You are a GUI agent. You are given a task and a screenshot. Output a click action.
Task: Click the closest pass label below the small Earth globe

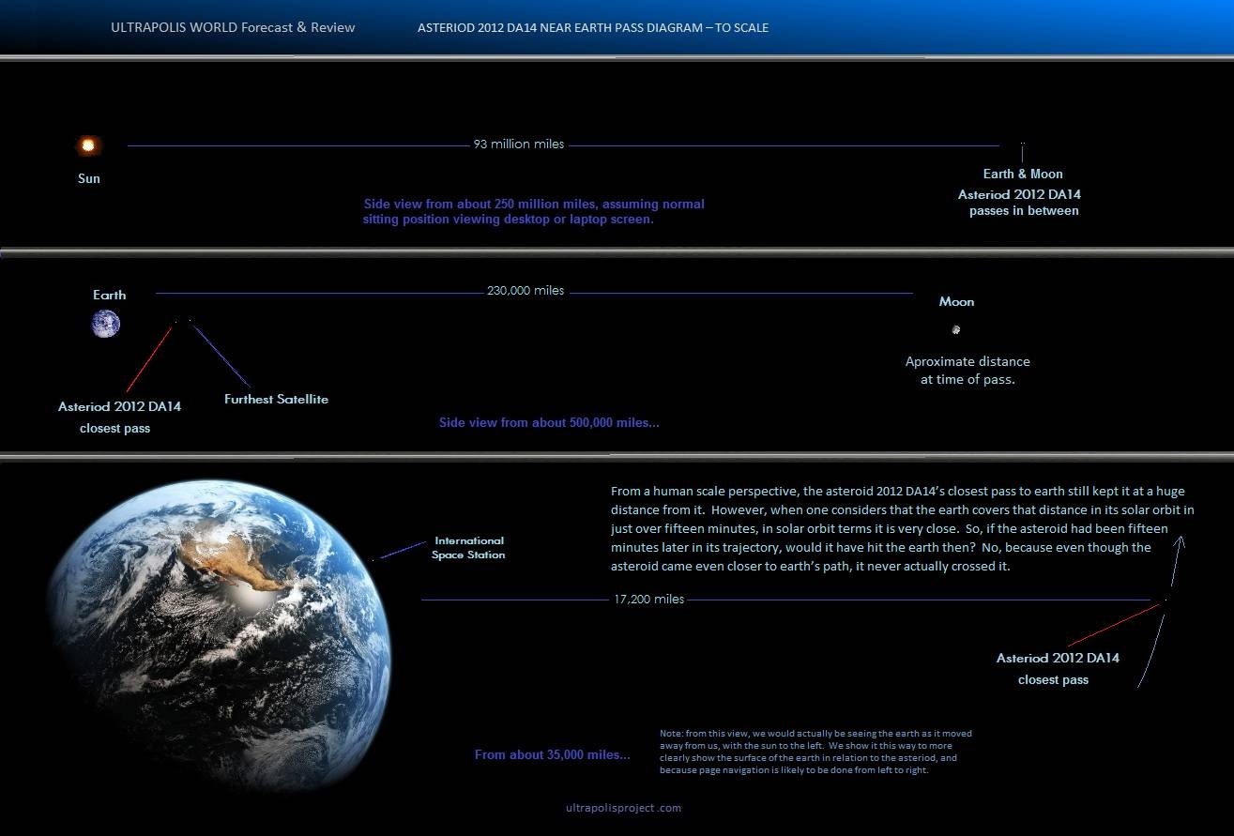click(119, 418)
